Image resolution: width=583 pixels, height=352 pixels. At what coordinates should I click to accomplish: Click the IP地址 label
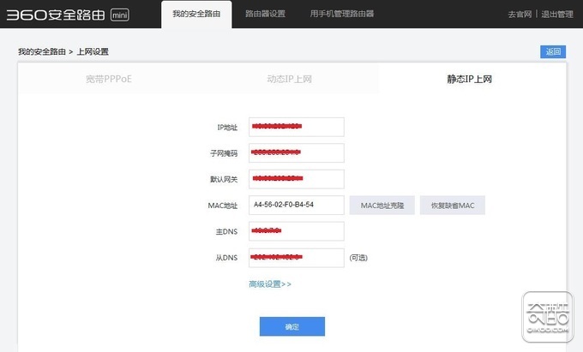(227, 128)
